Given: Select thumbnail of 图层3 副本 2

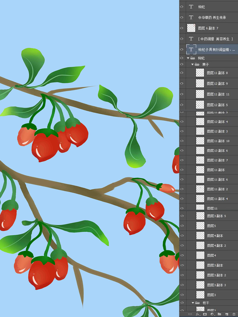Looking at the screenshot, I should click(x=200, y=275).
